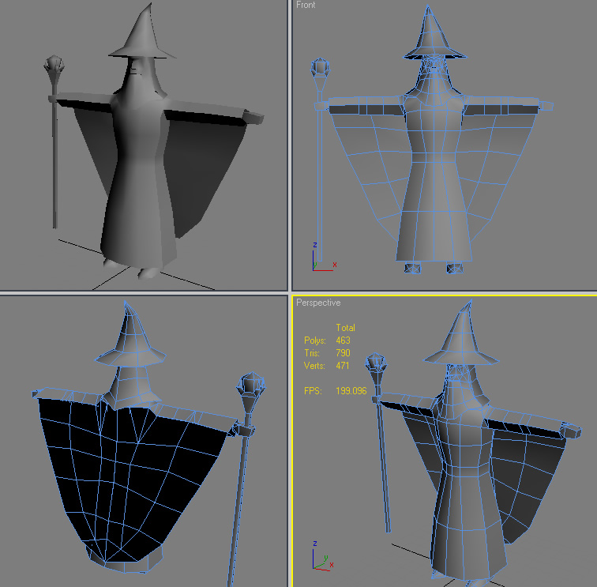Select the Tris count value 790
Viewport: 597px width, 587px height.
point(343,352)
